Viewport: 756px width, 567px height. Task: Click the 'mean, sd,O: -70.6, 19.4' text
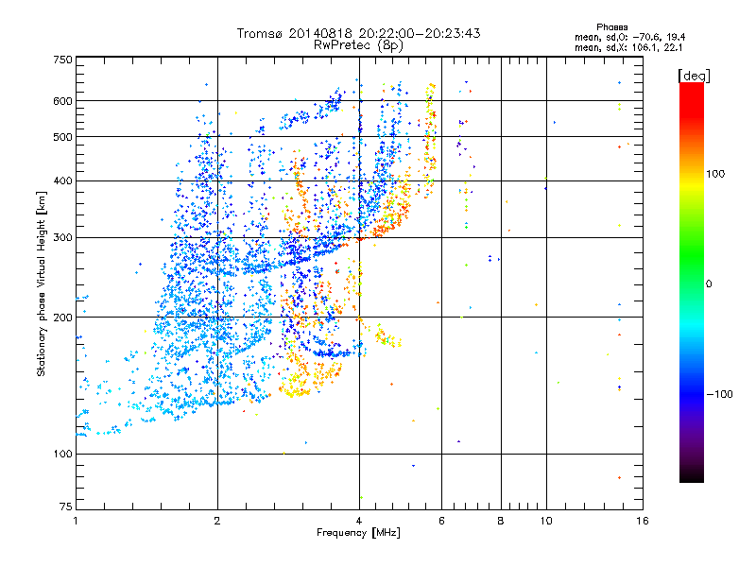629,37
